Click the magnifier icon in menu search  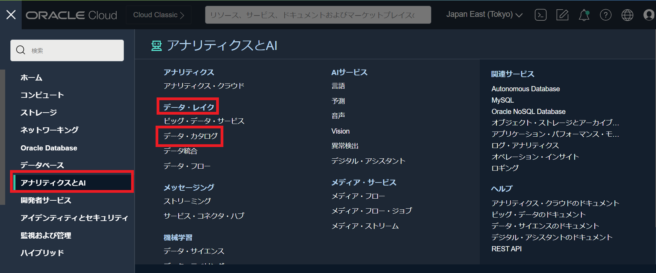coord(21,50)
